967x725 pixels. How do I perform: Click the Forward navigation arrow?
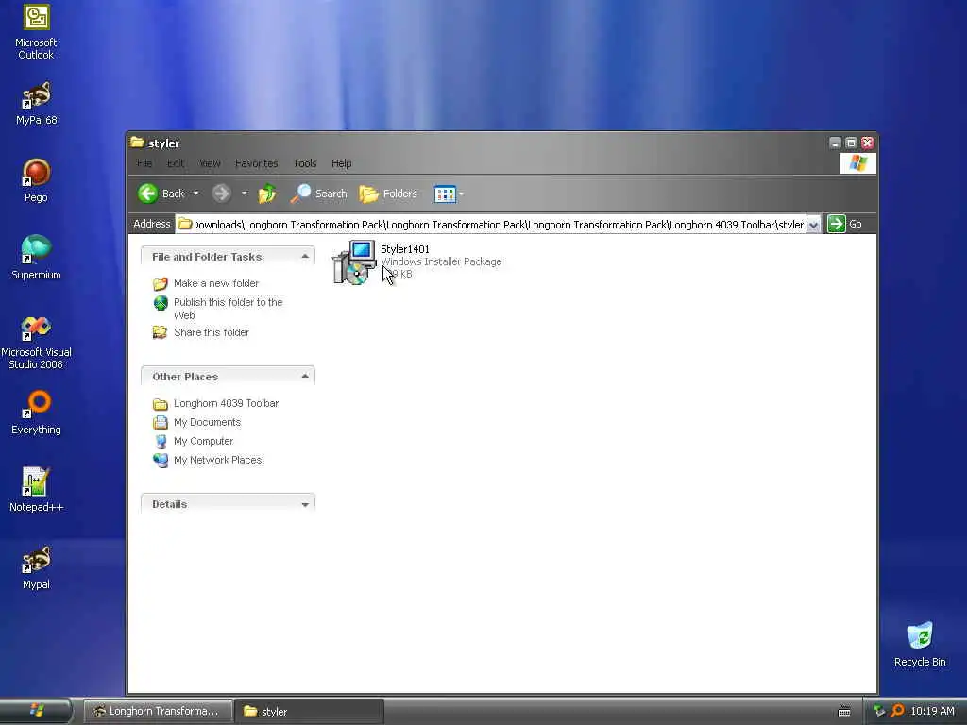(221, 194)
